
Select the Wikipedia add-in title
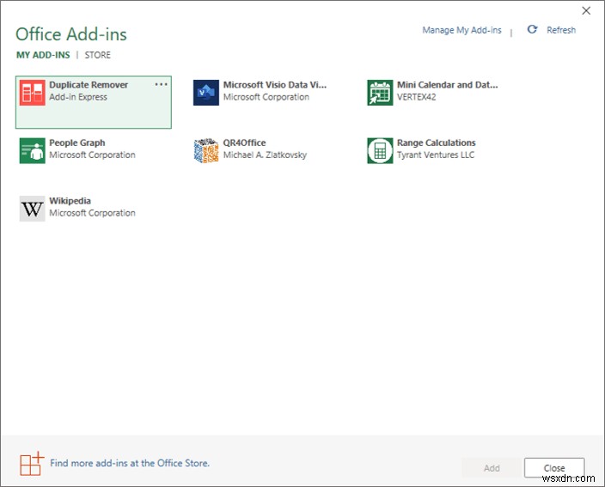point(70,201)
